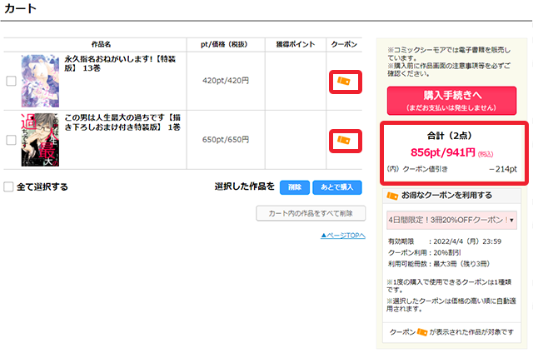
Task: Click the カート page heading
Action: pyautogui.click(x=19, y=8)
